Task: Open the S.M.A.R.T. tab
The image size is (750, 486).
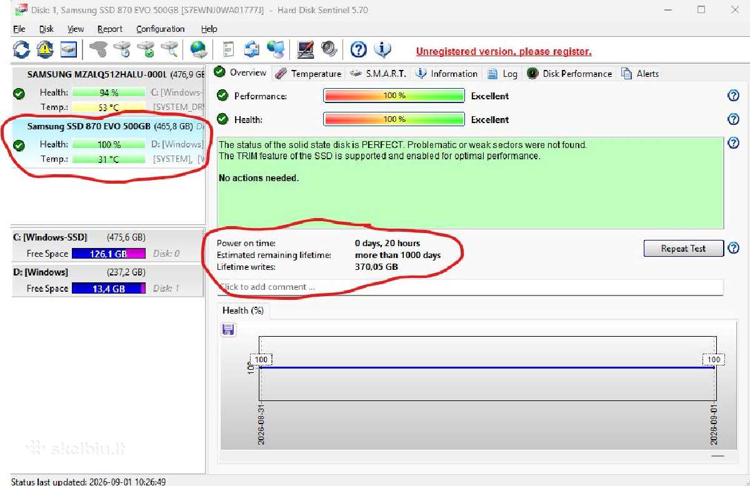Action: 378,74
